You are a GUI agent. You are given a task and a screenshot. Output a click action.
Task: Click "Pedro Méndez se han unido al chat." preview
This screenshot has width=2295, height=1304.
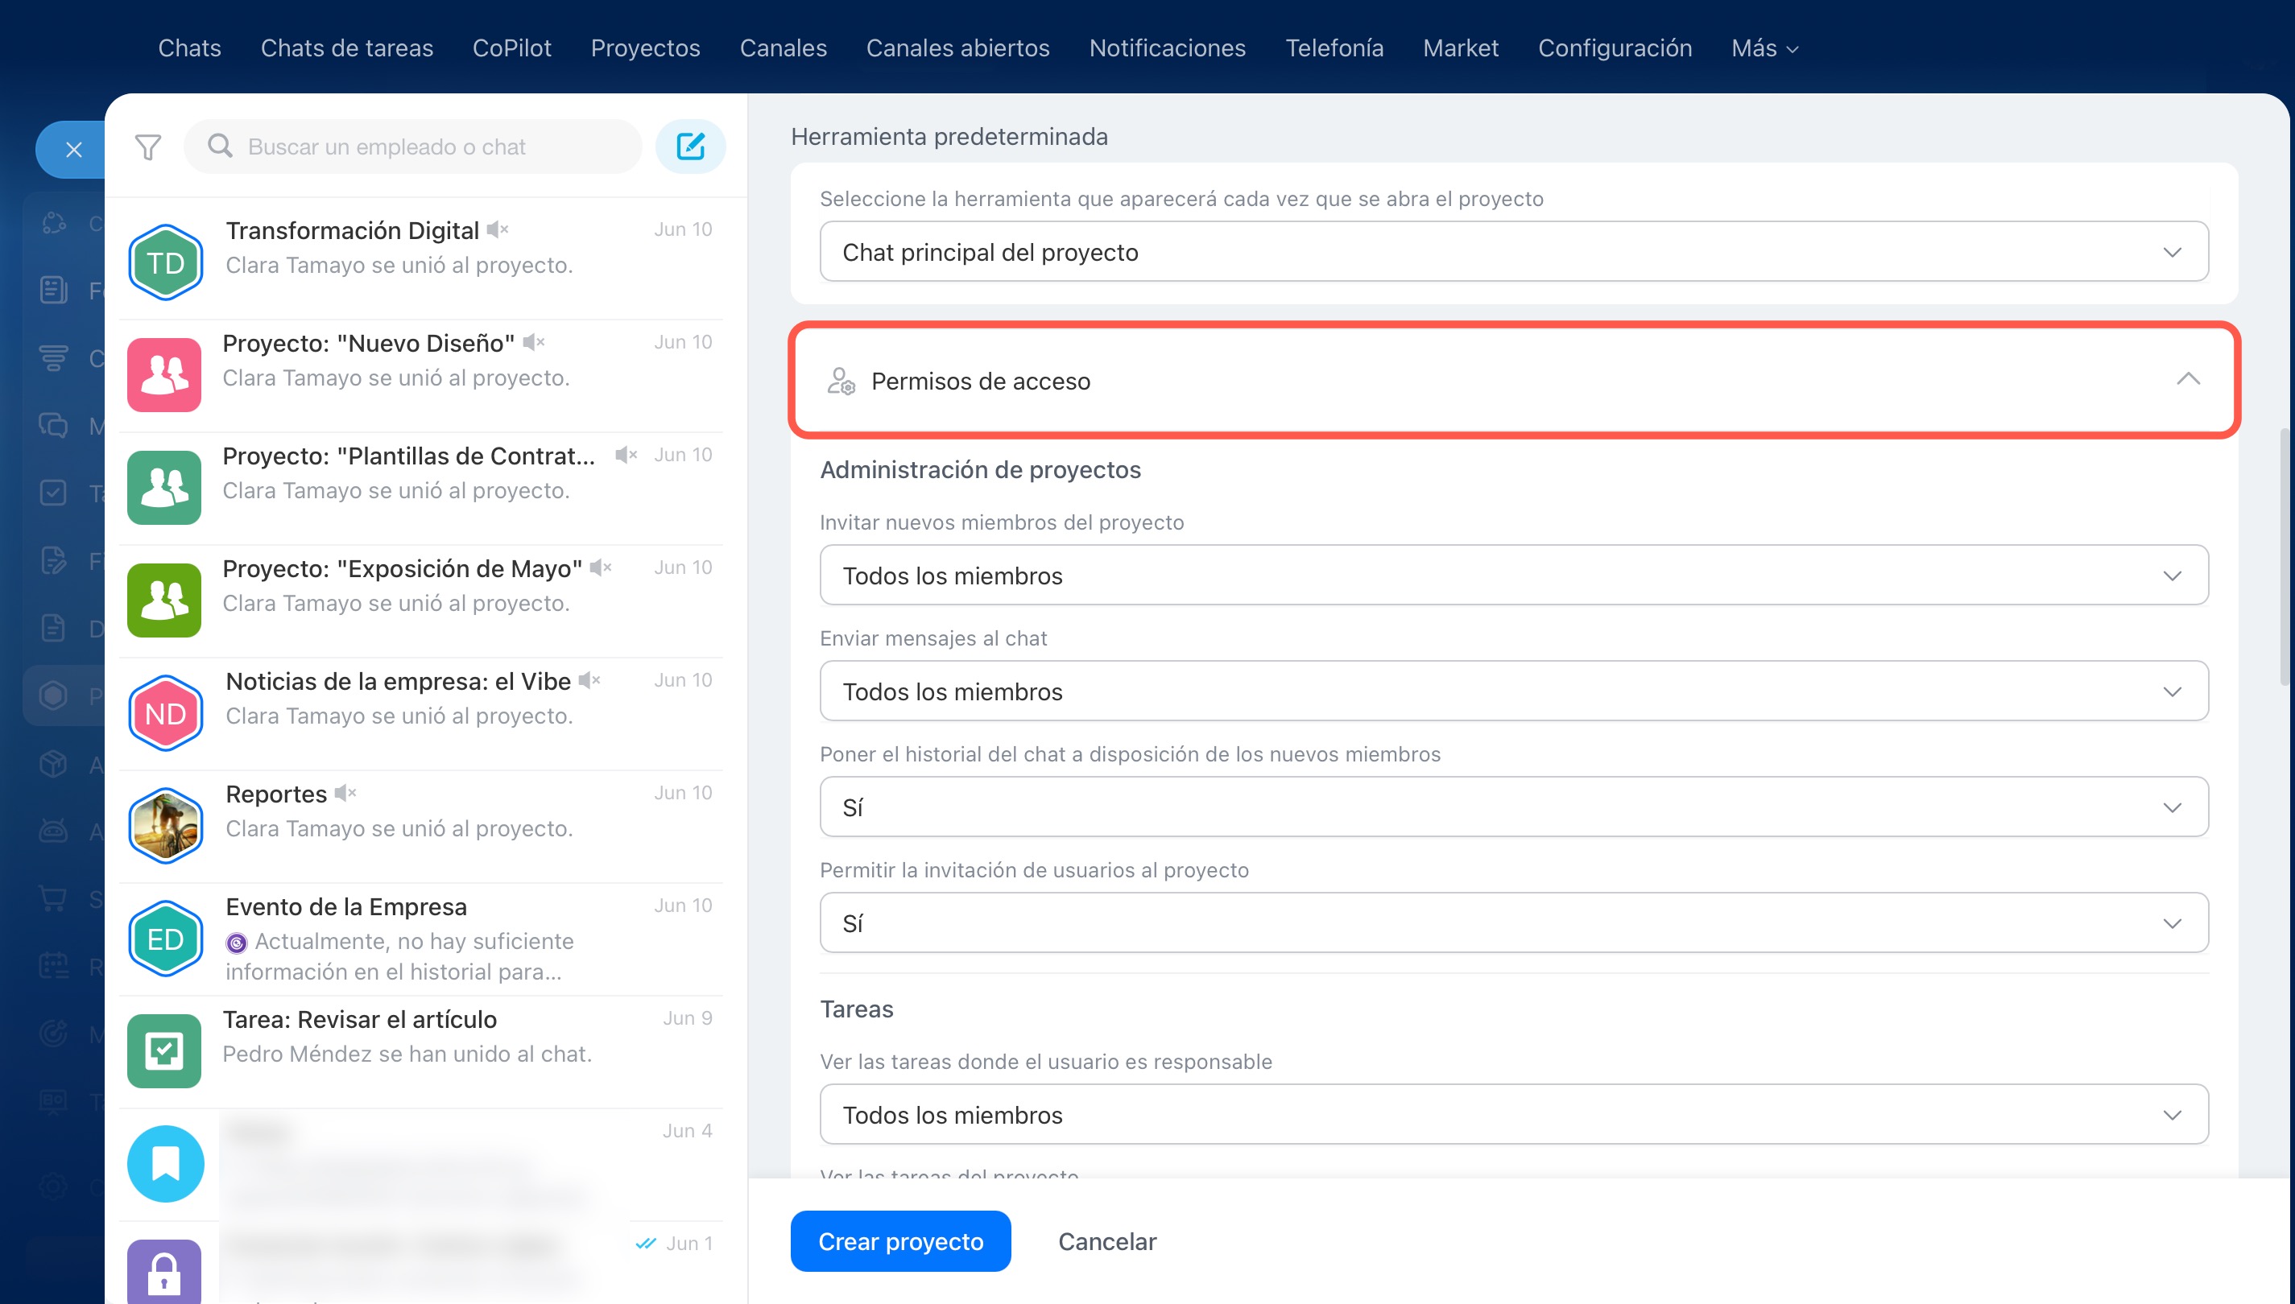pos(407,1054)
